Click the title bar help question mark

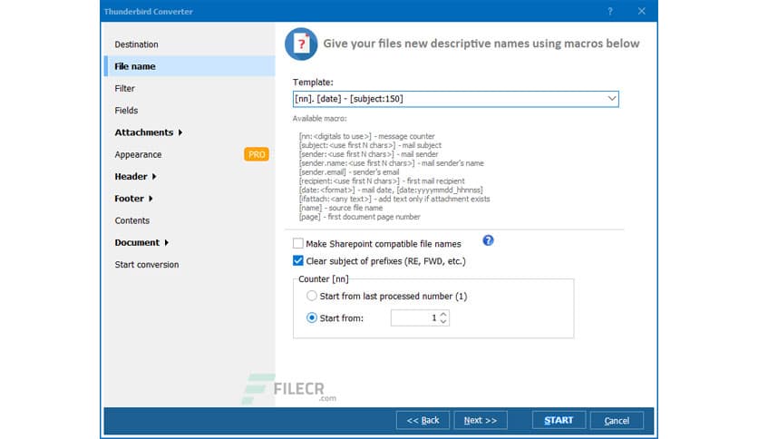coord(610,11)
